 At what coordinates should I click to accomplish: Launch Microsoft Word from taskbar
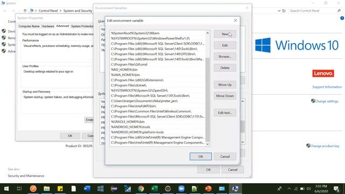click(x=87, y=189)
